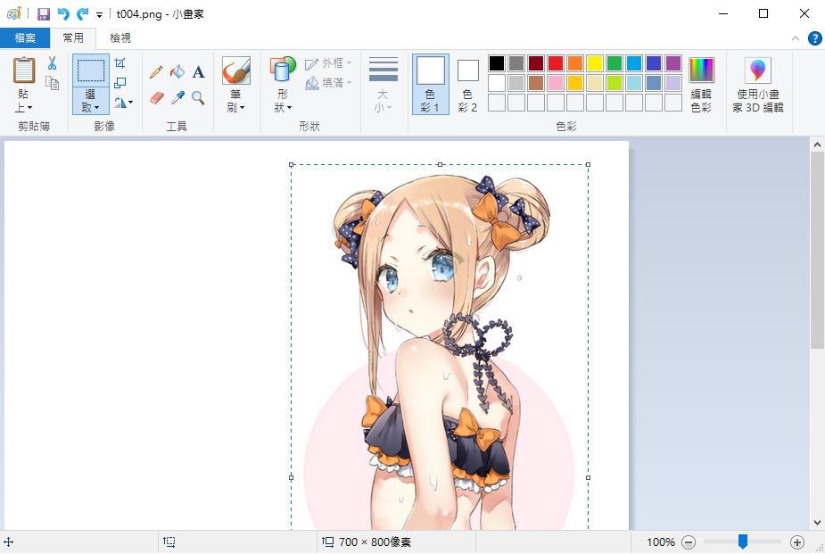Click the pasted anime girl image
The height and width of the screenshot is (554, 825).
[x=440, y=347]
